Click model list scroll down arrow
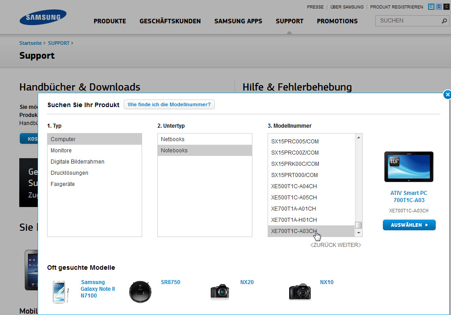The image size is (451, 315). tap(358, 233)
